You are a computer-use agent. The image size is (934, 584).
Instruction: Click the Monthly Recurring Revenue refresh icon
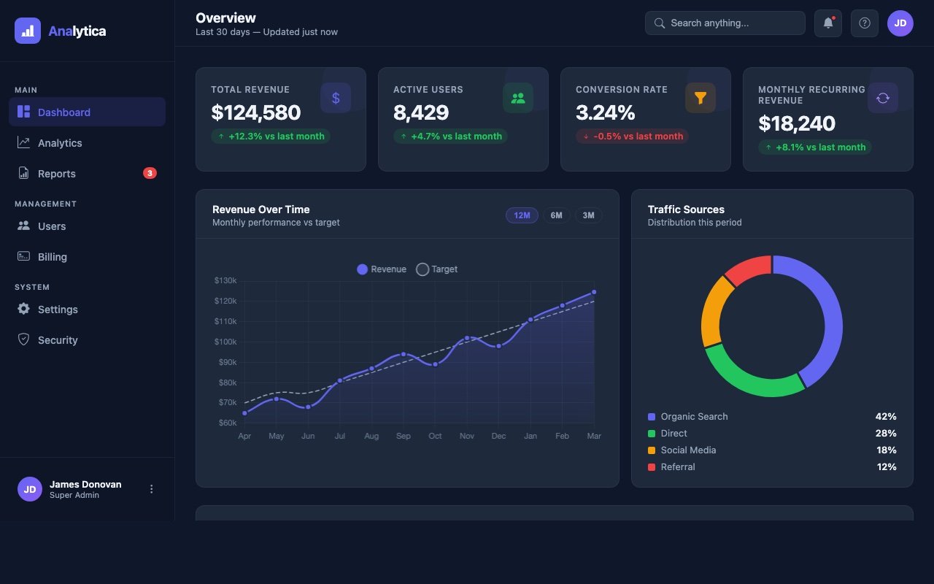[883, 98]
